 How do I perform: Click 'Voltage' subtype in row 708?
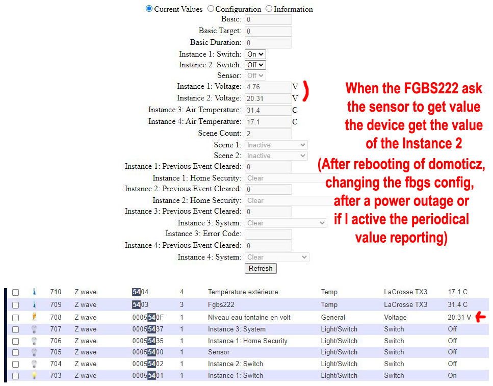(x=395, y=318)
